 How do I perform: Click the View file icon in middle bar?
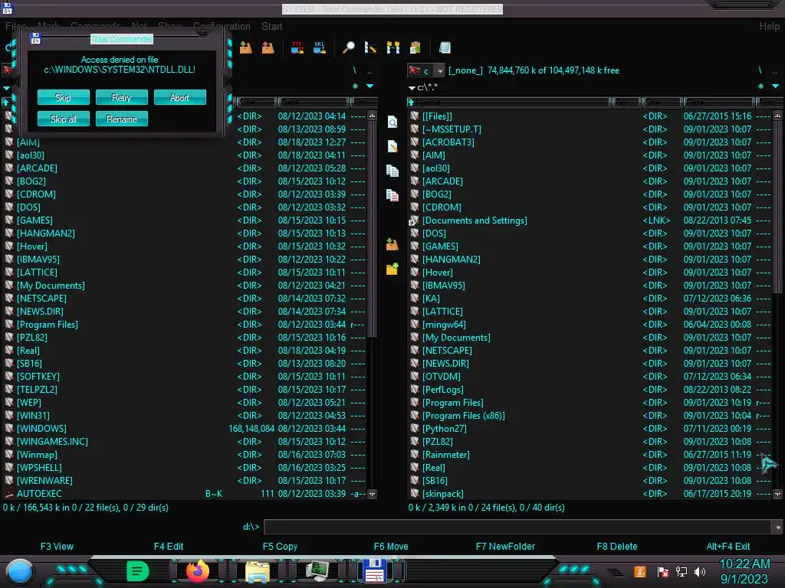tap(392, 122)
